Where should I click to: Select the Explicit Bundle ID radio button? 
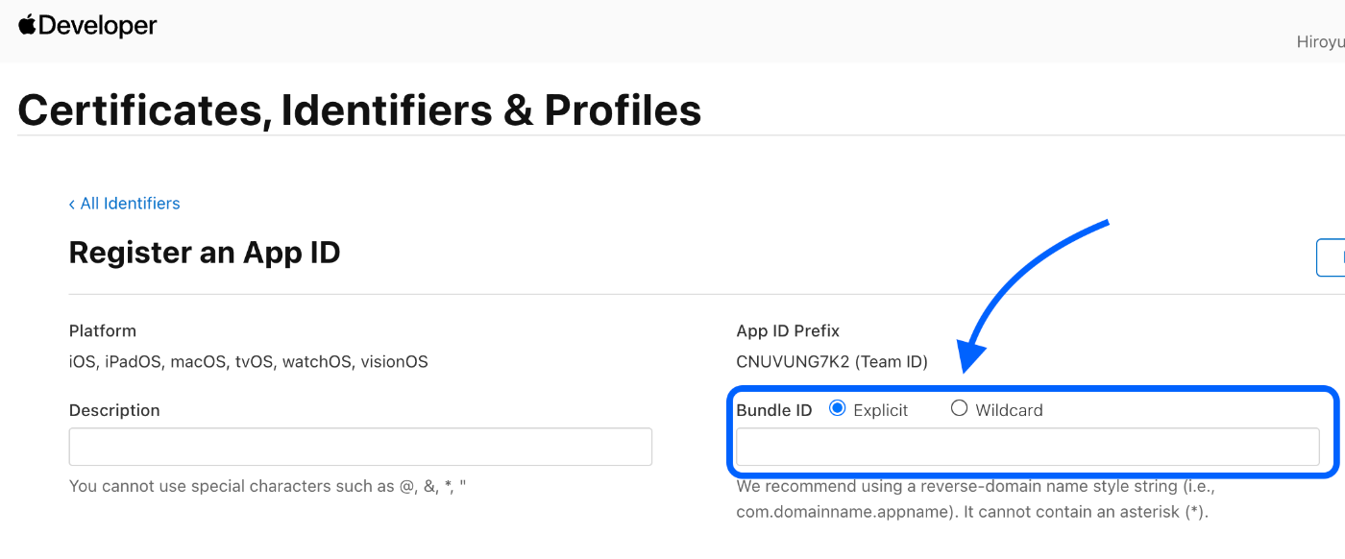point(837,409)
